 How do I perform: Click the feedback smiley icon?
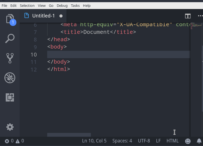188,141
